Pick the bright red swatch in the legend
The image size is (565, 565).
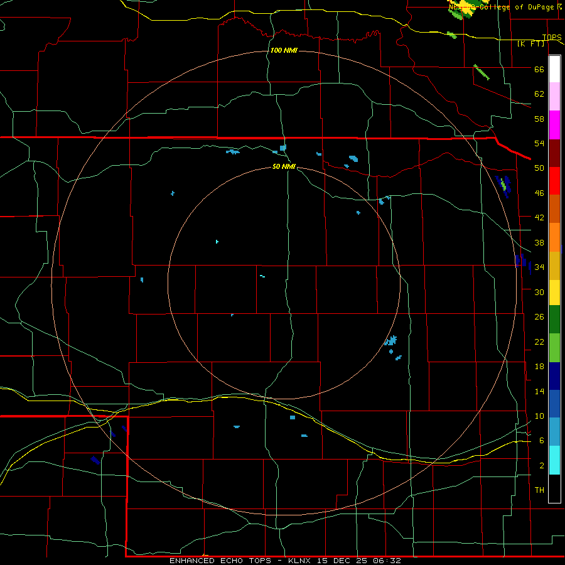[x=554, y=181]
